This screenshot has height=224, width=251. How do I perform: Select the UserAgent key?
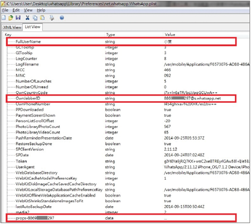tap(25, 167)
